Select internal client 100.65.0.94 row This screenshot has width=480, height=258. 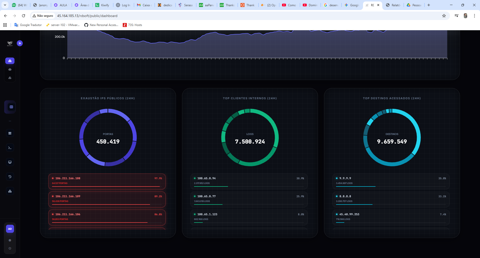(x=249, y=181)
